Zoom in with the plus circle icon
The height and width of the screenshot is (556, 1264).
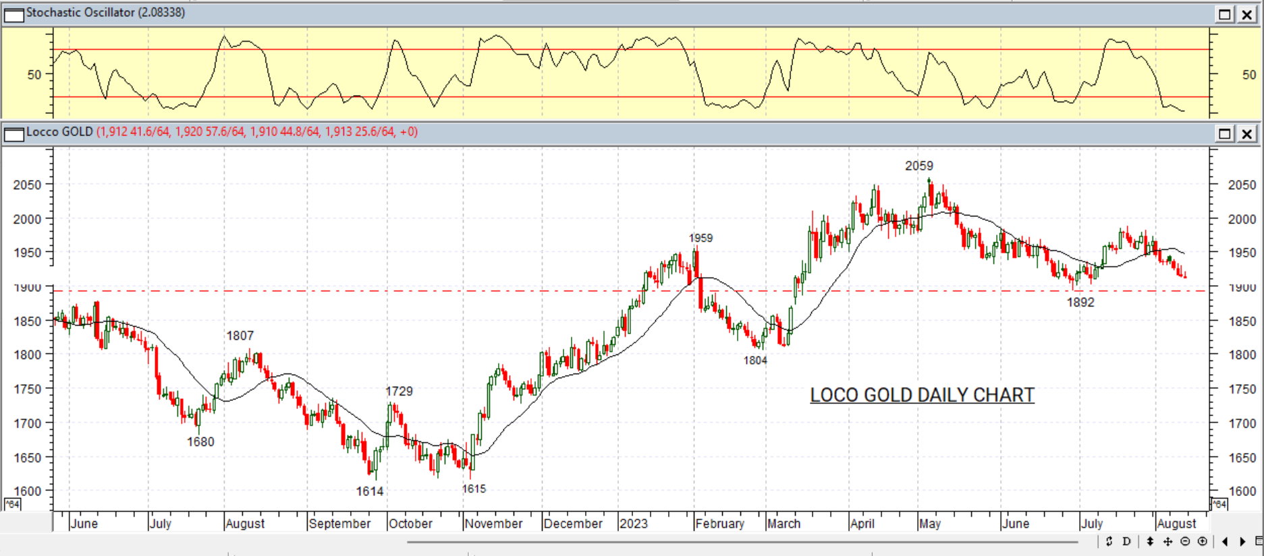1202,541
